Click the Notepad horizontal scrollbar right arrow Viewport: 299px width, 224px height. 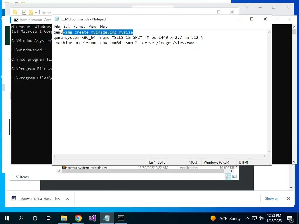coord(264,156)
